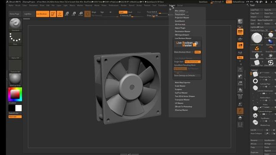Open the Zplugin menu
Image resolution: width=276 pixels, height=155 pixels.
tap(172, 6)
